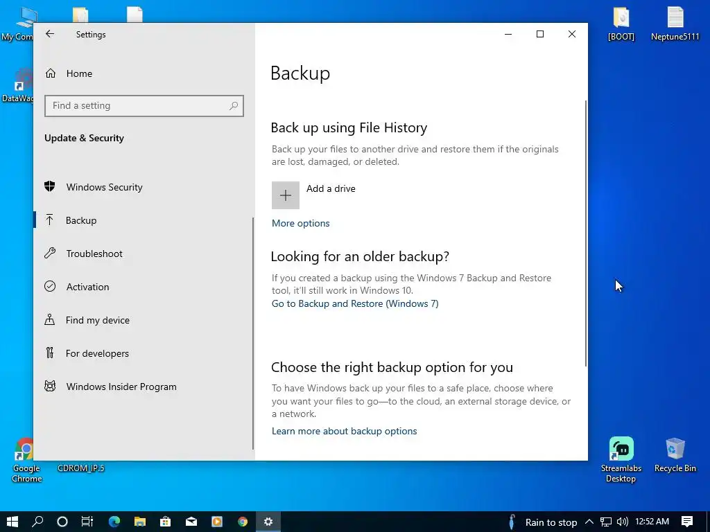Select the Neptune5111 file on desktop
Screen dimensions: 710x532
[675, 24]
